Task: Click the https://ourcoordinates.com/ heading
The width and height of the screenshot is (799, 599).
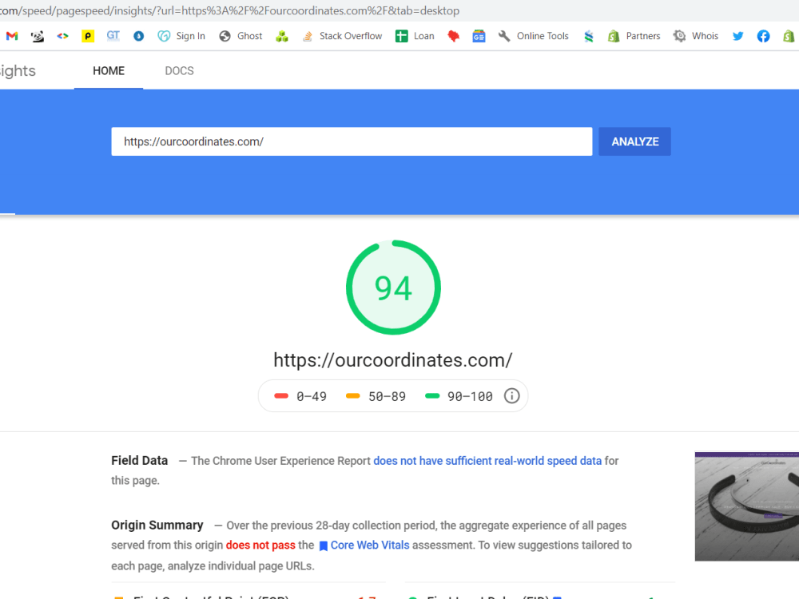Action: [393, 360]
